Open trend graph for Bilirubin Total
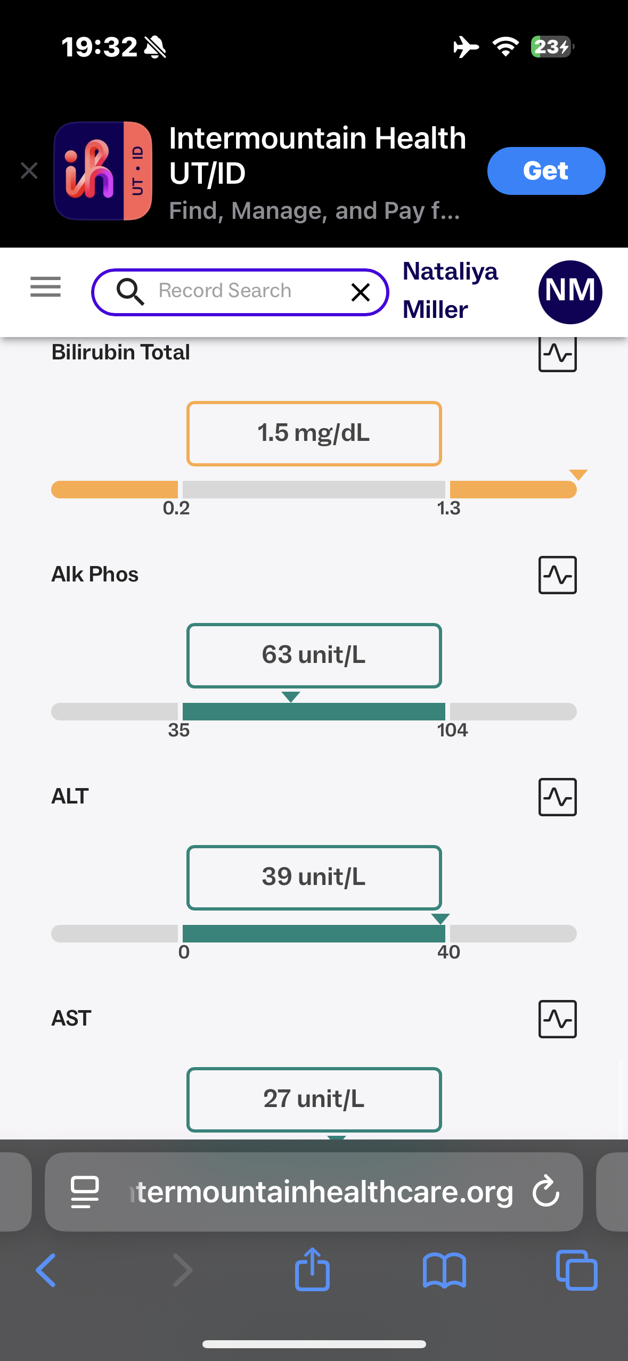This screenshot has width=628, height=1361. point(557,354)
